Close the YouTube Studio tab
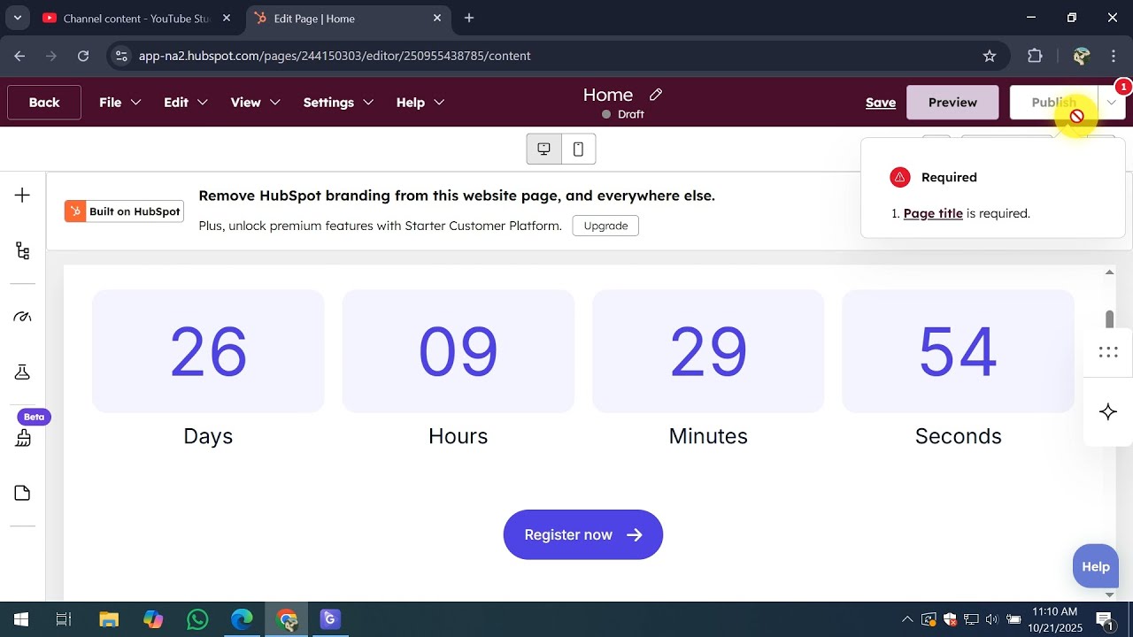 pos(227,18)
